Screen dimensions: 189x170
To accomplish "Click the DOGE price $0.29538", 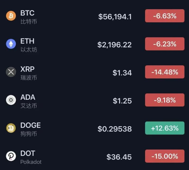I will (115, 129).
